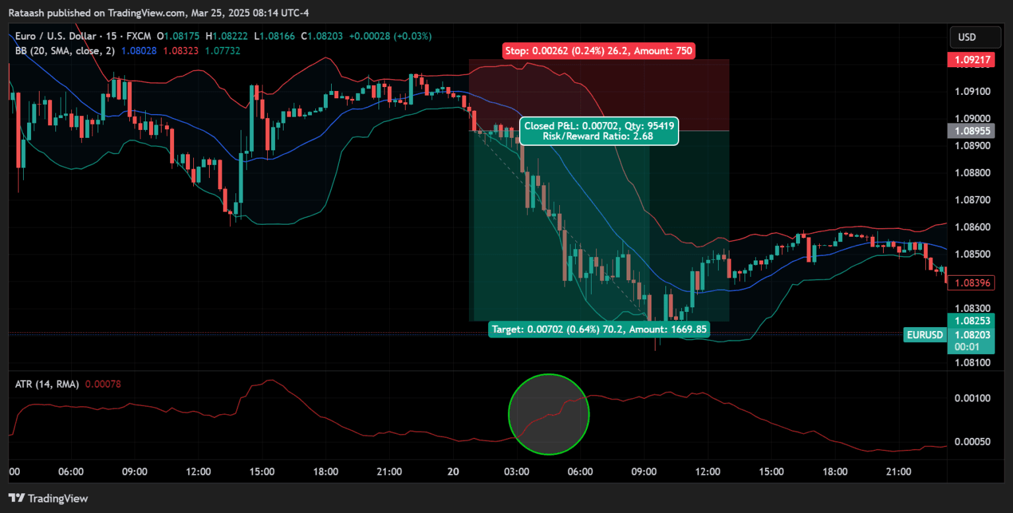The height and width of the screenshot is (513, 1013).
Task: Click the Closed P&L info box
Action: click(x=599, y=131)
